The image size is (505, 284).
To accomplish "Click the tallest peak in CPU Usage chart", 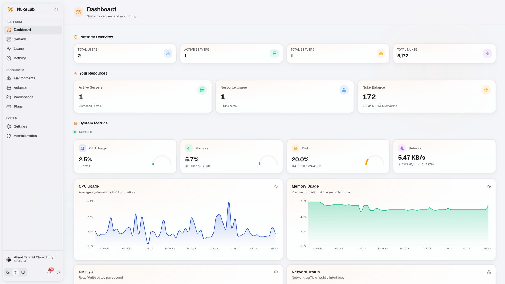I will tap(229, 202).
